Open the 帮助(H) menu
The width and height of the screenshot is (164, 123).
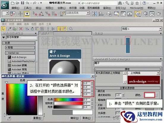tap(152, 8)
